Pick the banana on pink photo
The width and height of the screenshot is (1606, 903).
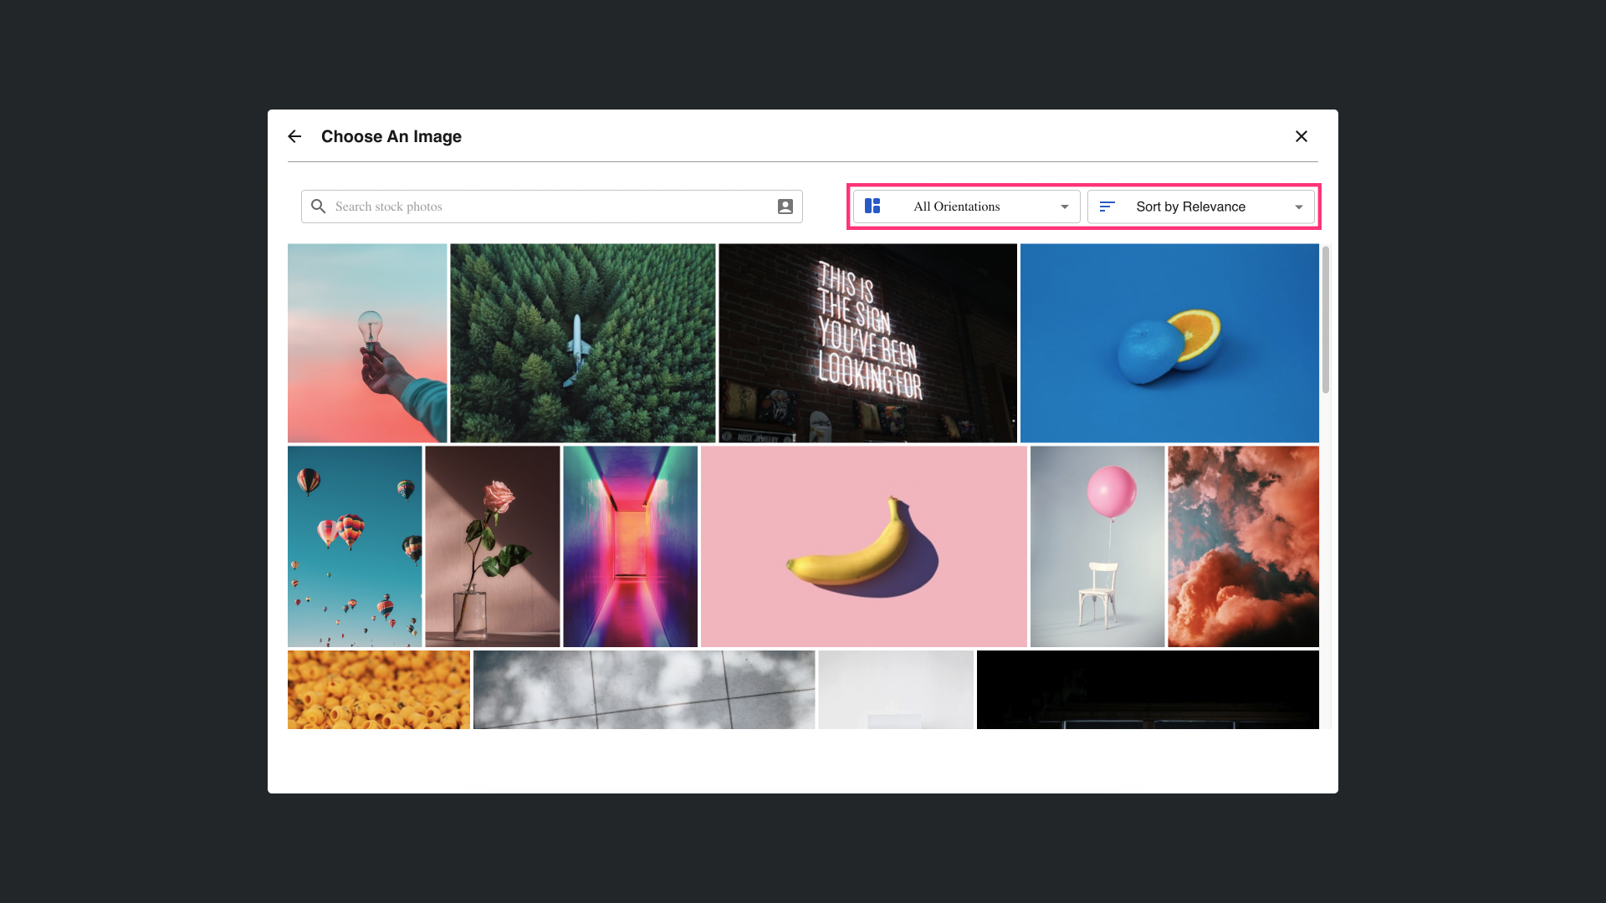click(863, 546)
